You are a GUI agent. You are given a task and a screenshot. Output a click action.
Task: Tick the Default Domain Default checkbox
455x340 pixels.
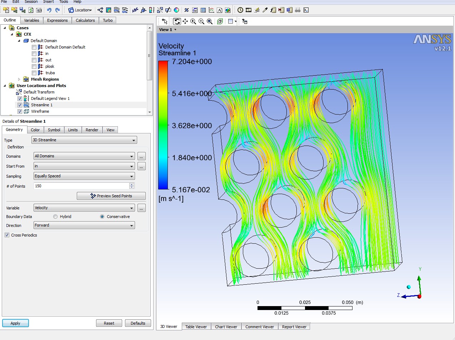click(34, 47)
